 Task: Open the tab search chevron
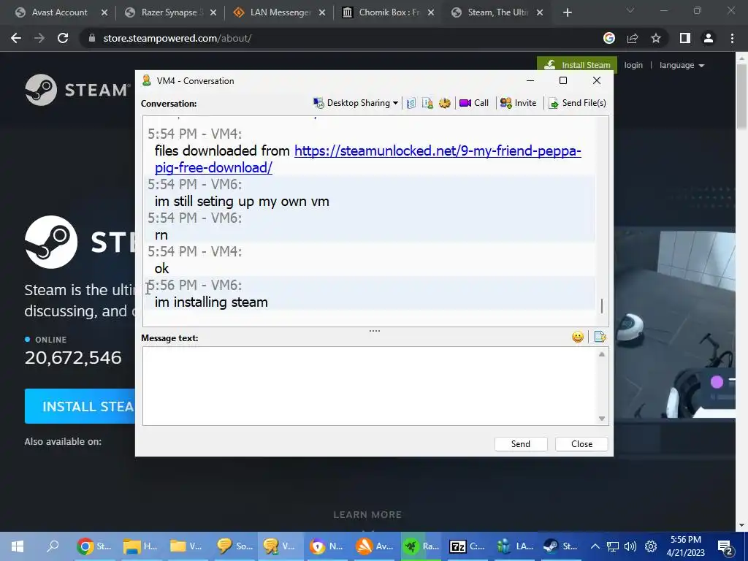point(630,10)
